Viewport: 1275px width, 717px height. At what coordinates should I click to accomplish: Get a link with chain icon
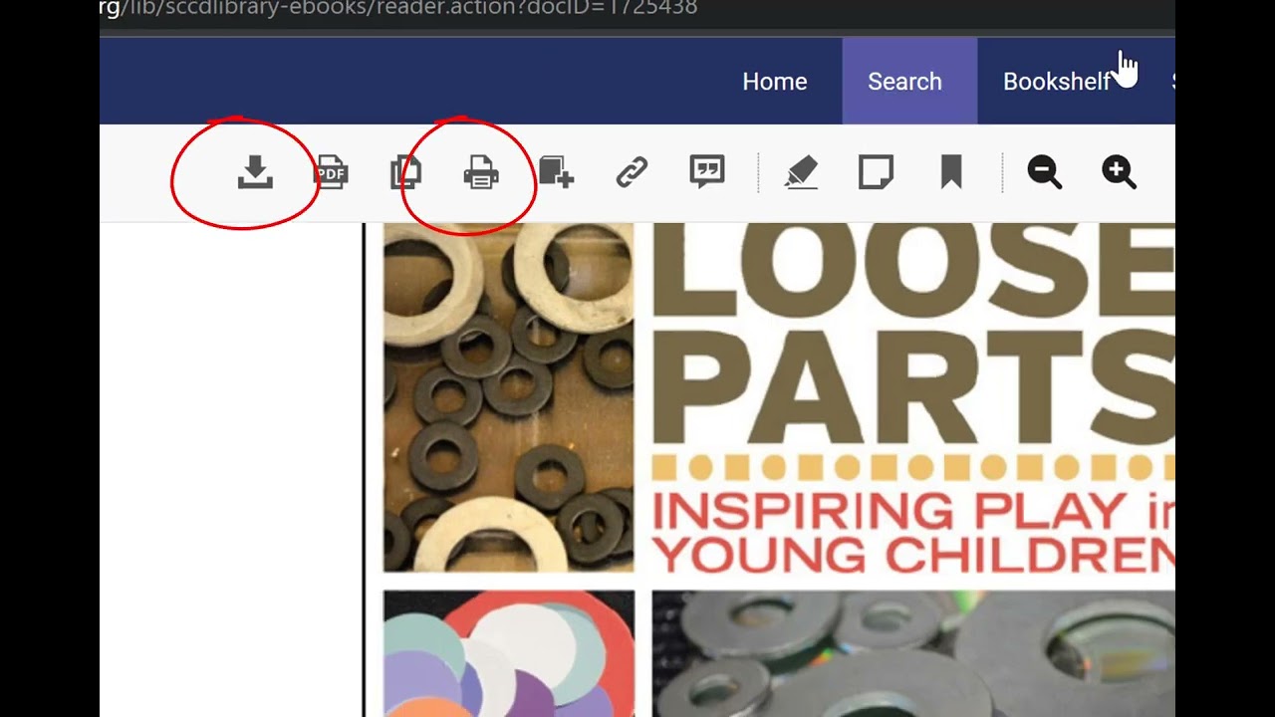tap(632, 172)
